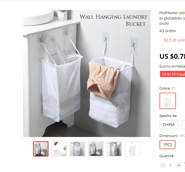Click the Sconto immediato discount text
This screenshot has width=185, height=172.
pos(172,66)
